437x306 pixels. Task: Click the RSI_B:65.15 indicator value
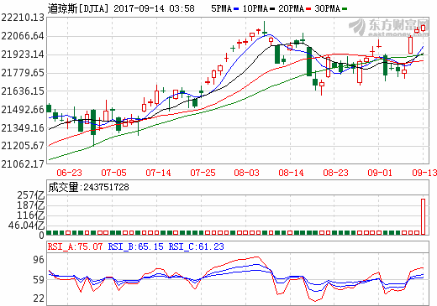click(135, 246)
